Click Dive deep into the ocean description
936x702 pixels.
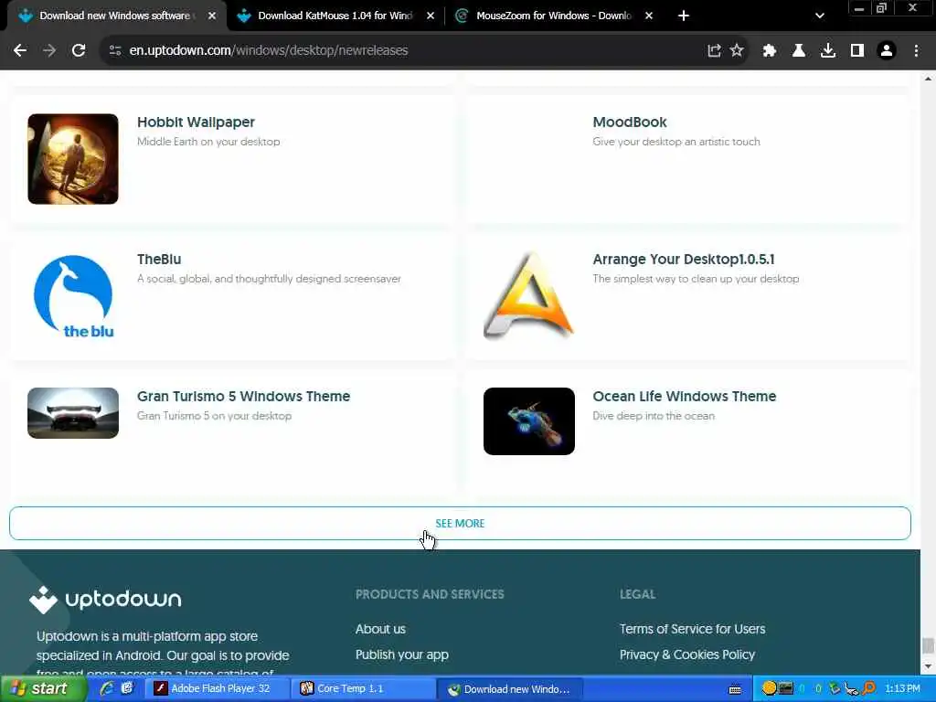coord(653,416)
